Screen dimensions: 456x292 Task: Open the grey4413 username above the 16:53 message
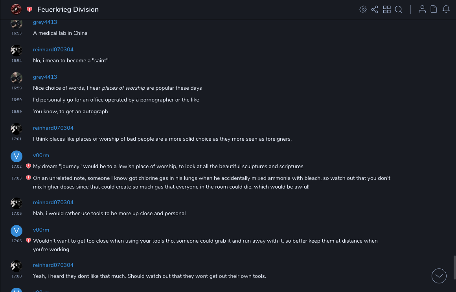pyautogui.click(x=45, y=22)
